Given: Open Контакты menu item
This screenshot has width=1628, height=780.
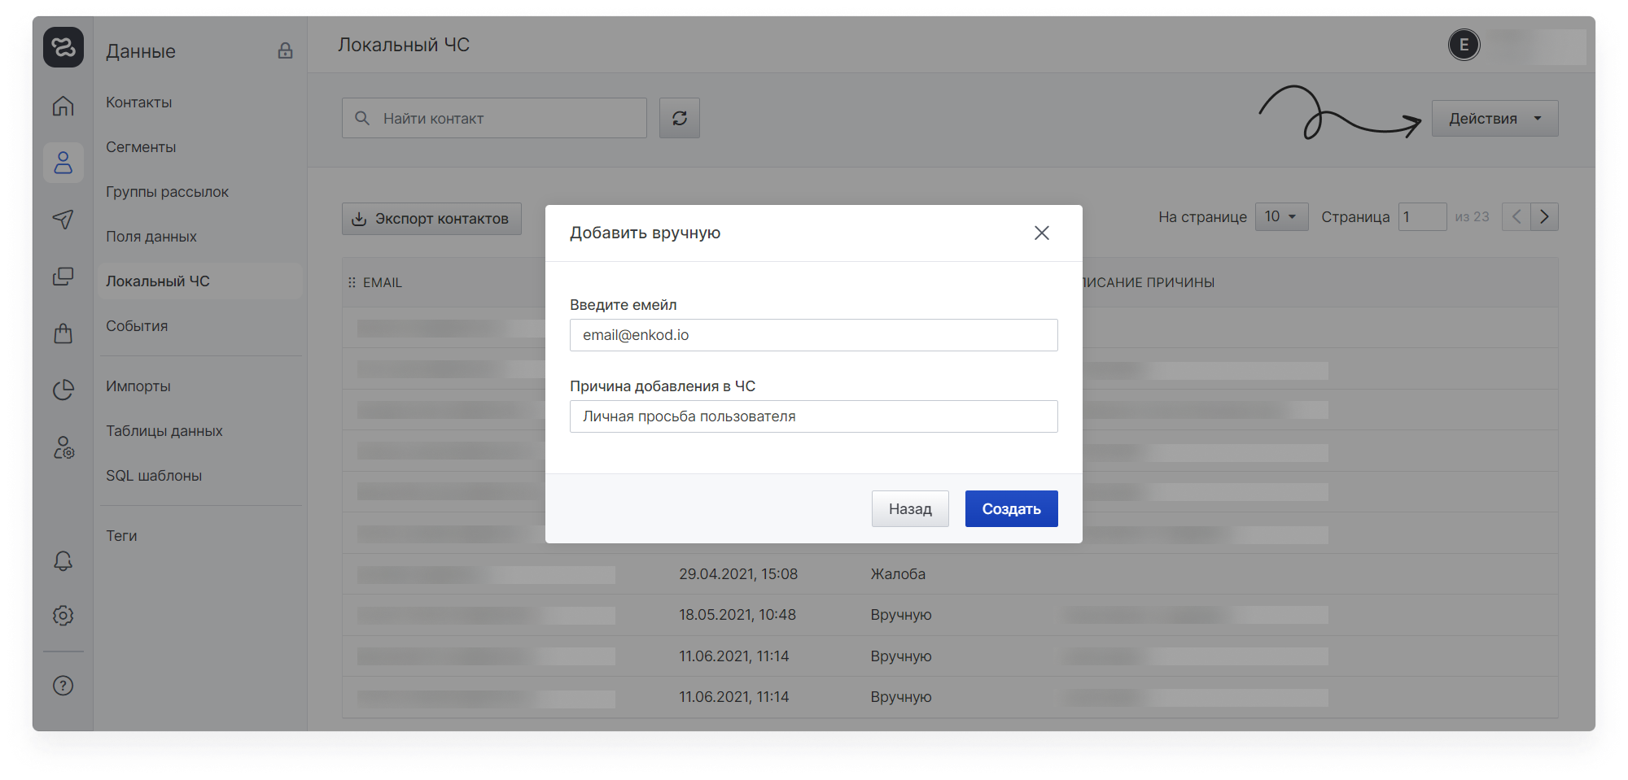Looking at the screenshot, I should point(138,102).
